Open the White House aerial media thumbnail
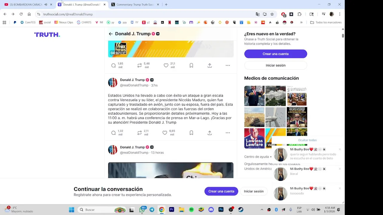The height and width of the screenshot is (215, 383). point(276,96)
